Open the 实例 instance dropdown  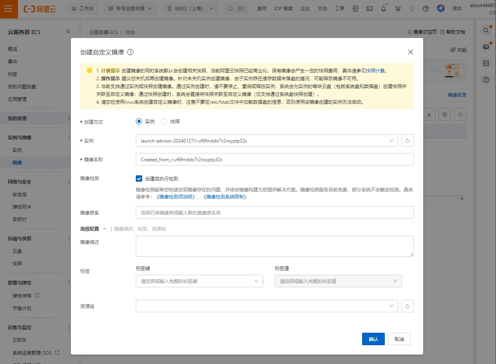(x=266, y=141)
